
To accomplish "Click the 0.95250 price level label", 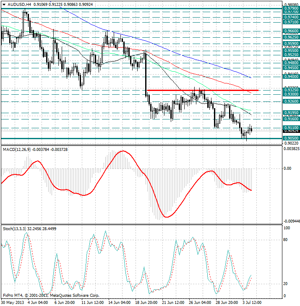I will point(291,55).
